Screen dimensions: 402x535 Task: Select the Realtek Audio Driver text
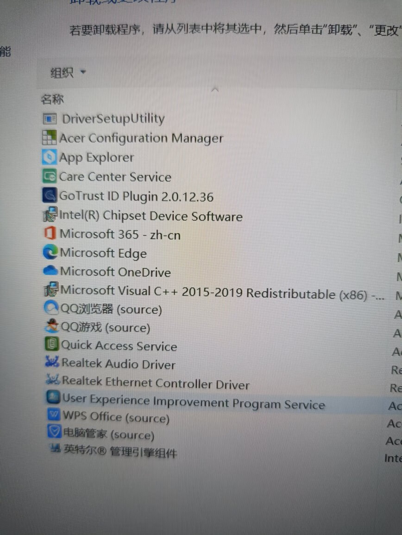pyautogui.click(x=118, y=364)
